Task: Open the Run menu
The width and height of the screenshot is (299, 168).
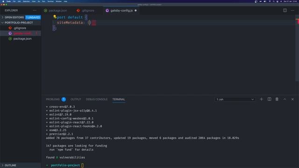Action: click(x=43, y=1)
